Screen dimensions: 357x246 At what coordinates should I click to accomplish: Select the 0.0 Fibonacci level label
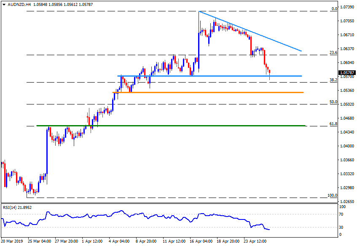(334, 9)
